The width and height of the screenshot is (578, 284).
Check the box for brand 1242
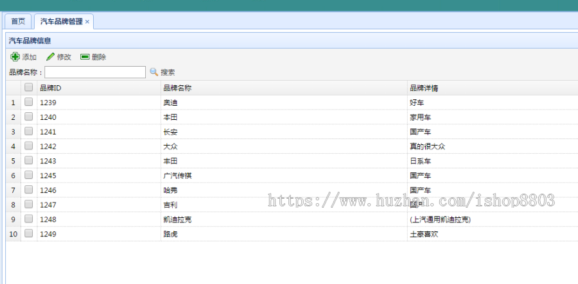point(28,146)
